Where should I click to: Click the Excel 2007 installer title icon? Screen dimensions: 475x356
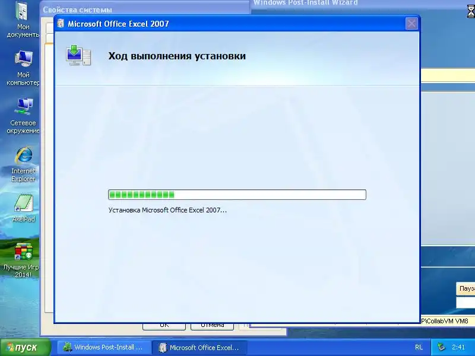pos(61,24)
